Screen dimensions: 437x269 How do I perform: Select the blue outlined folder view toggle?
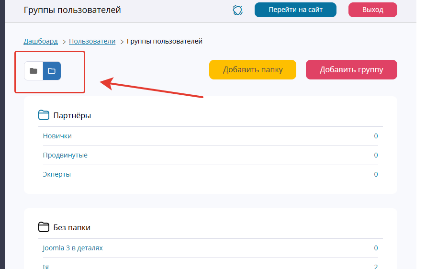pyautogui.click(x=52, y=71)
